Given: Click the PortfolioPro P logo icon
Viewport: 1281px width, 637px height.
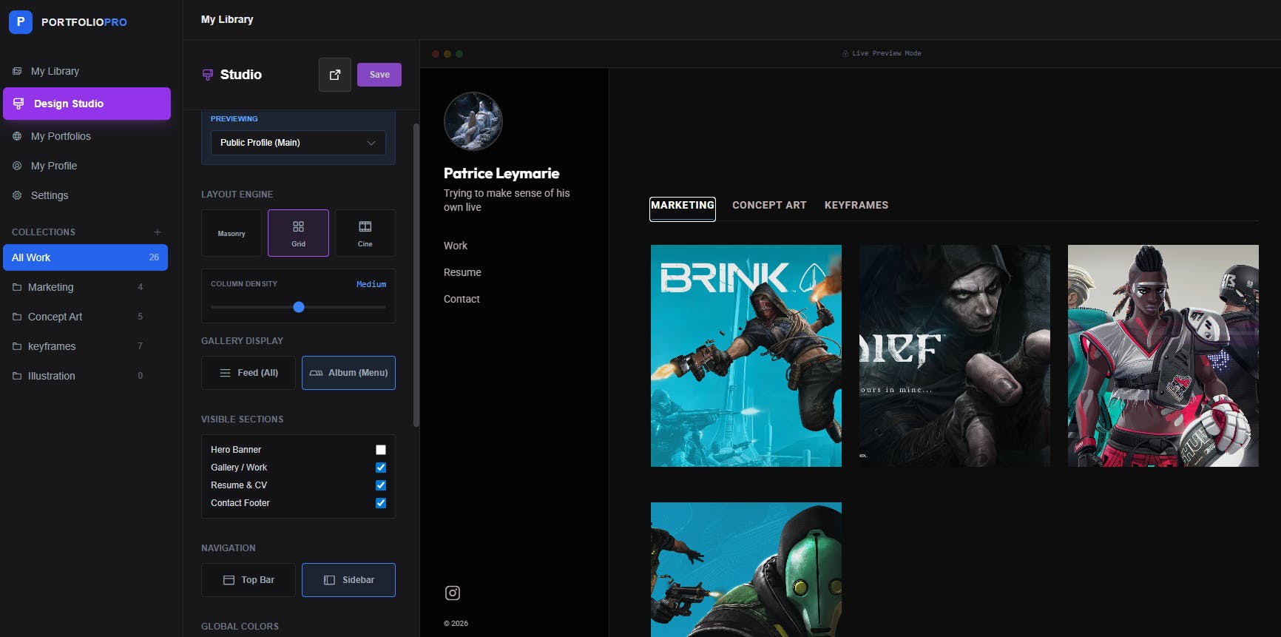Looking at the screenshot, I should (x=21, y=22).
